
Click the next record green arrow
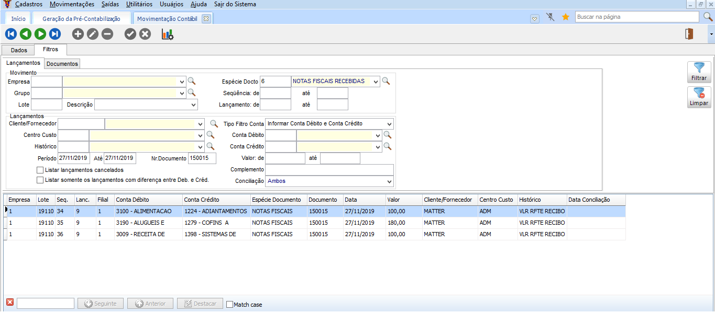40,34
